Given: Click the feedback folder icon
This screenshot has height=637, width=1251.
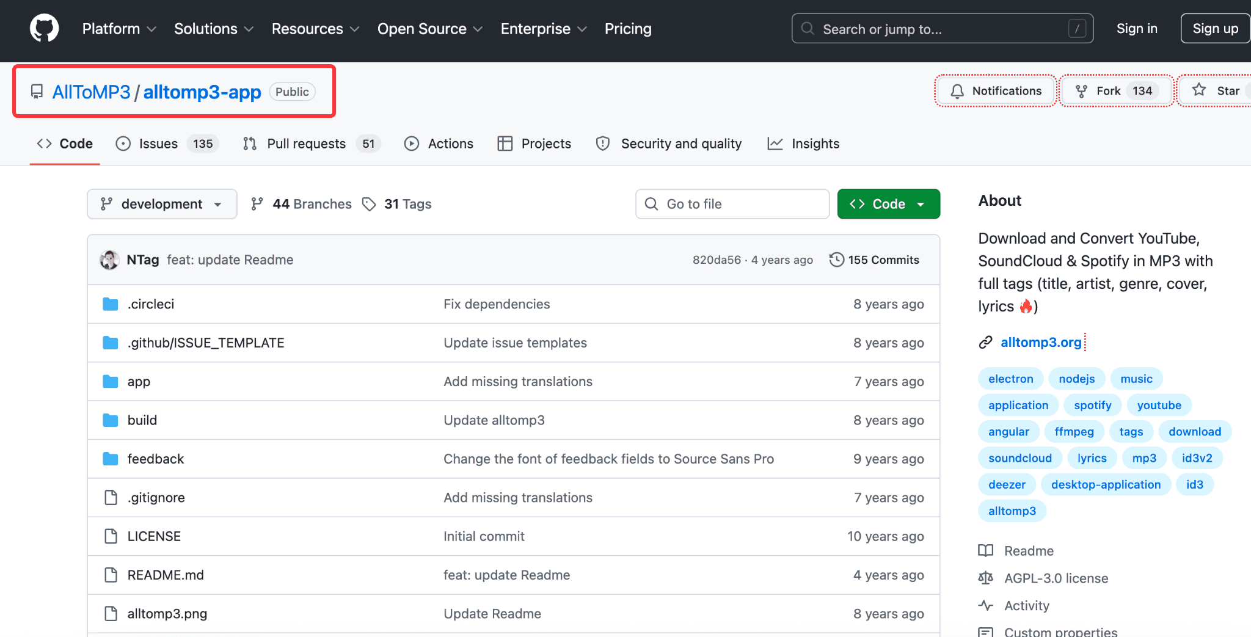Looking at the screenshot, I should (111, 459).
